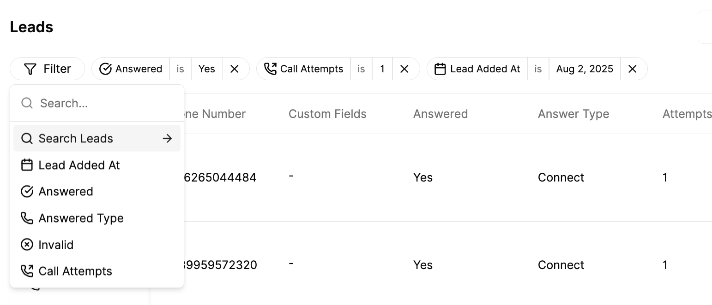
Task: Select Answered in the filter menu
Action: click(x=66, y=192)
